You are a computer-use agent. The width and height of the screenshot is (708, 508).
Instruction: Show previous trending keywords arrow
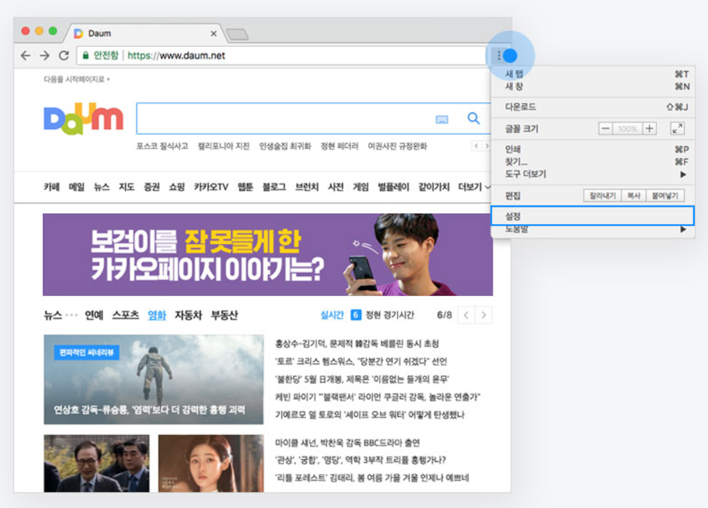click(476, 146)
